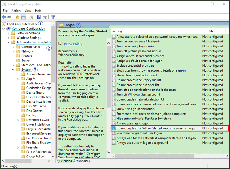Expand the Control Panel node
Viewport: 230px width, 169px height.
pos(13,47)
